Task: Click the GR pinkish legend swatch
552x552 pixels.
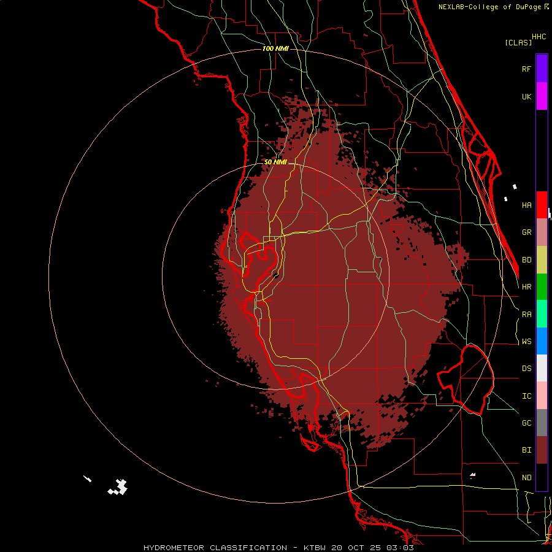Action: (x=542, y=232)
